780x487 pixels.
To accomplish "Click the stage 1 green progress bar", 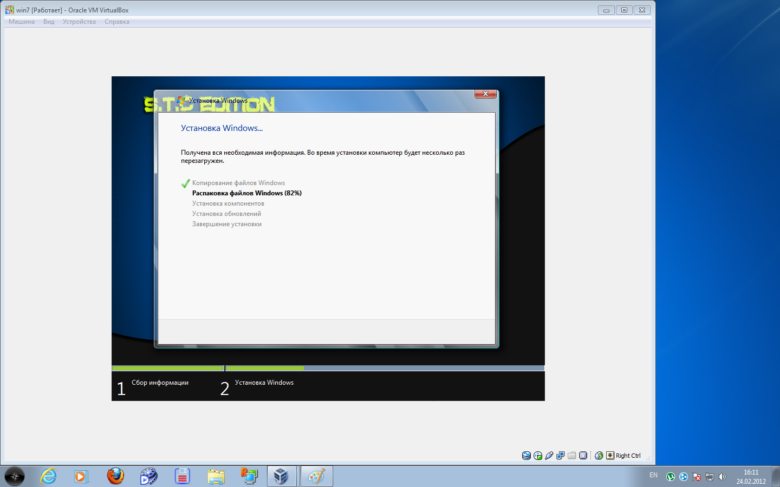I will 168,368.
